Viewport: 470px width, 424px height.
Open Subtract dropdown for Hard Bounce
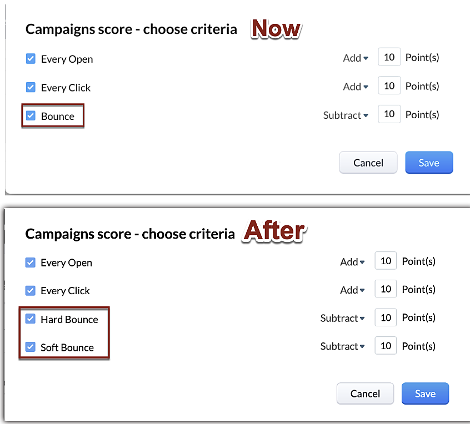coord(342,318)
